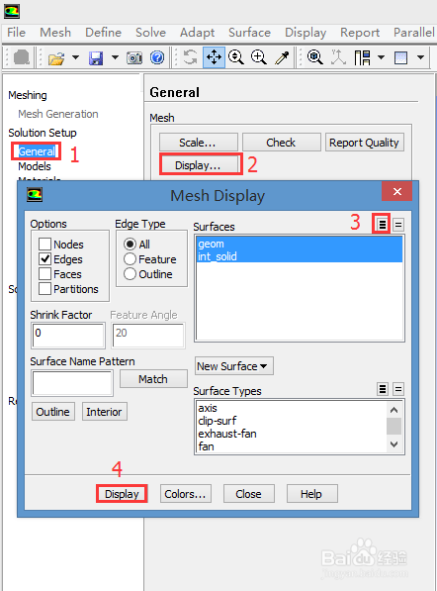Screen dimensions: 437x591
Task: Select the rotate view tool
Action: click(191, 57)
